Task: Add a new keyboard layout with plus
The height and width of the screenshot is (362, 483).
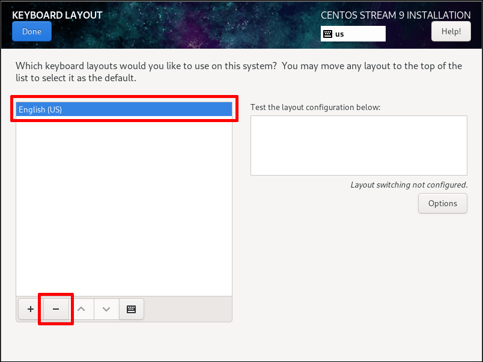Action: tap(31, 309)
